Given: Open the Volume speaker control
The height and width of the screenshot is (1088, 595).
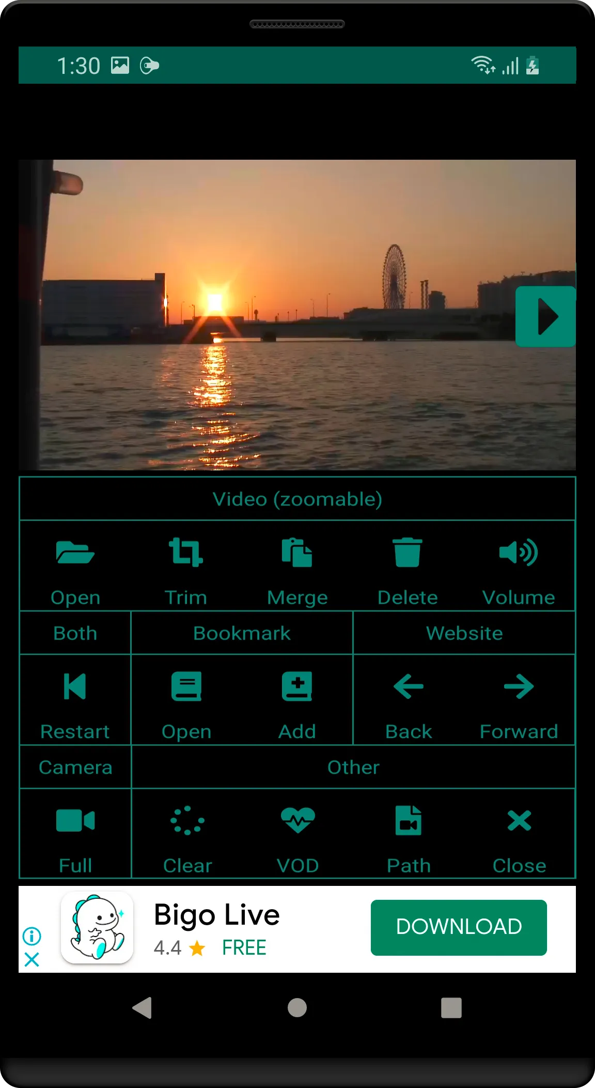Looking at the screenshot, I should coord(519,552).
